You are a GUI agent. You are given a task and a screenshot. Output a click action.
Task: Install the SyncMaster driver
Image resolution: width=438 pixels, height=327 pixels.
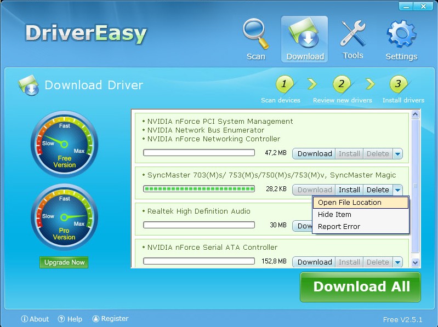click(349, 190)
